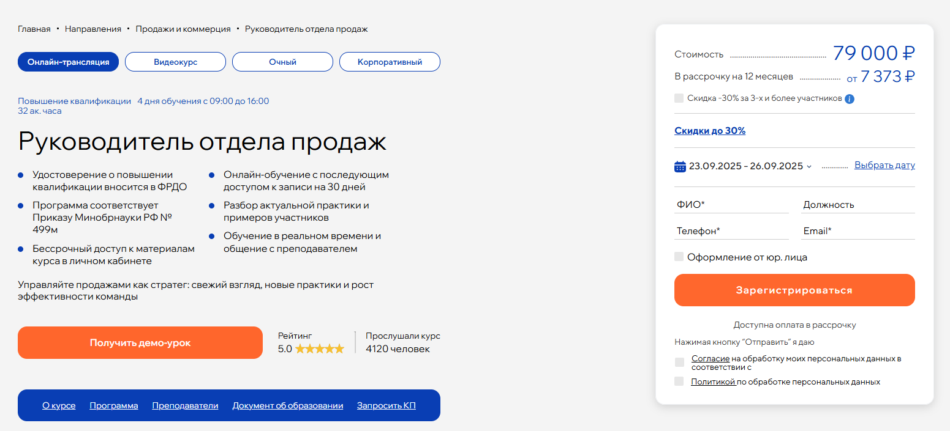Screen dimensions: 950x431
Task: Check the "Оформление от юр. лица" checkbox
Action: [679, 257]
